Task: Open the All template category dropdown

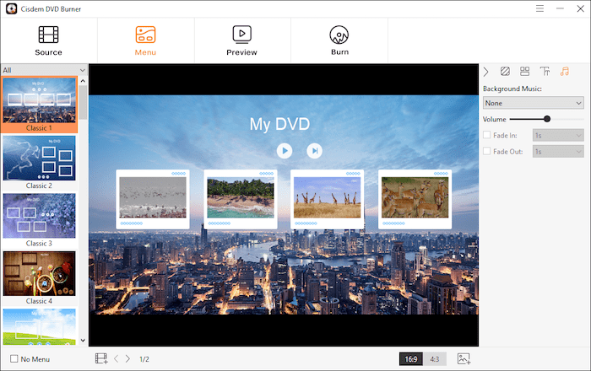Action: 44,70
